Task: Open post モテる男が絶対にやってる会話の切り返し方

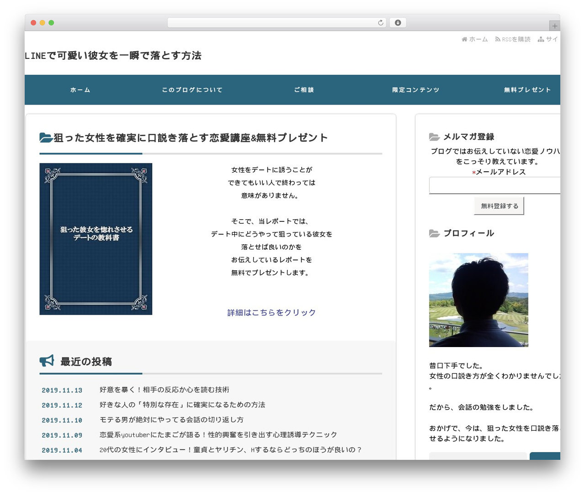Action: tap(171, 420)
